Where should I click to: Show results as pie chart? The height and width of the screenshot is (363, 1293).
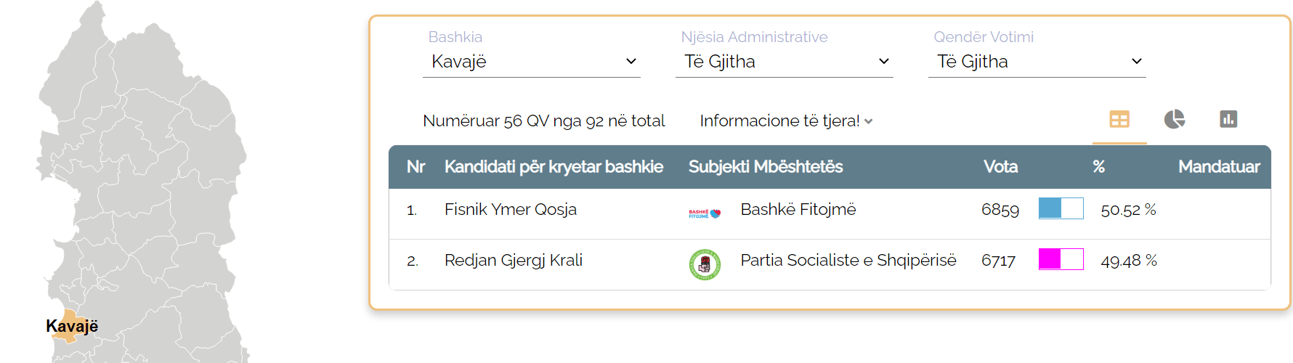click(1174, 120)
